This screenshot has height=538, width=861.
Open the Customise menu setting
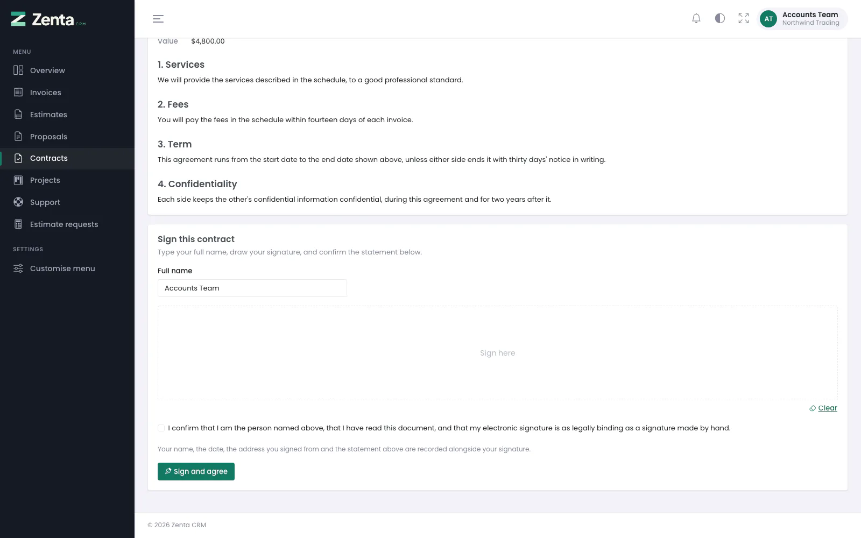click(x=67, y=268)
